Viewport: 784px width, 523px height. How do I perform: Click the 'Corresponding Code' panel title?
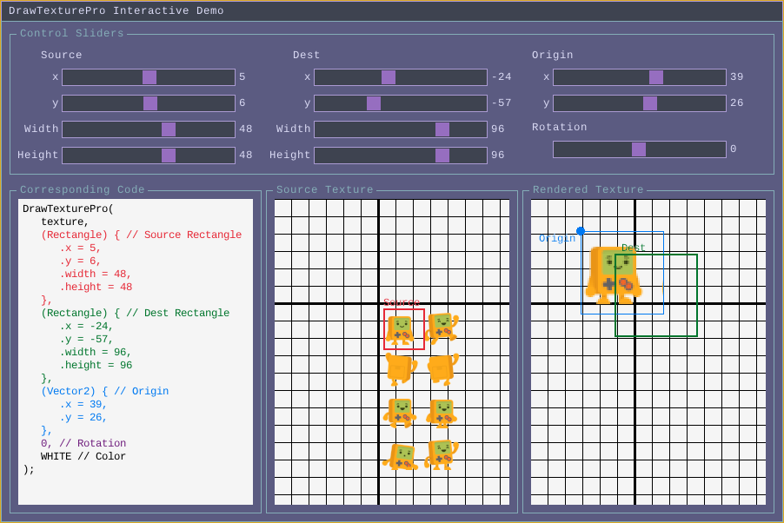[83, 190]
